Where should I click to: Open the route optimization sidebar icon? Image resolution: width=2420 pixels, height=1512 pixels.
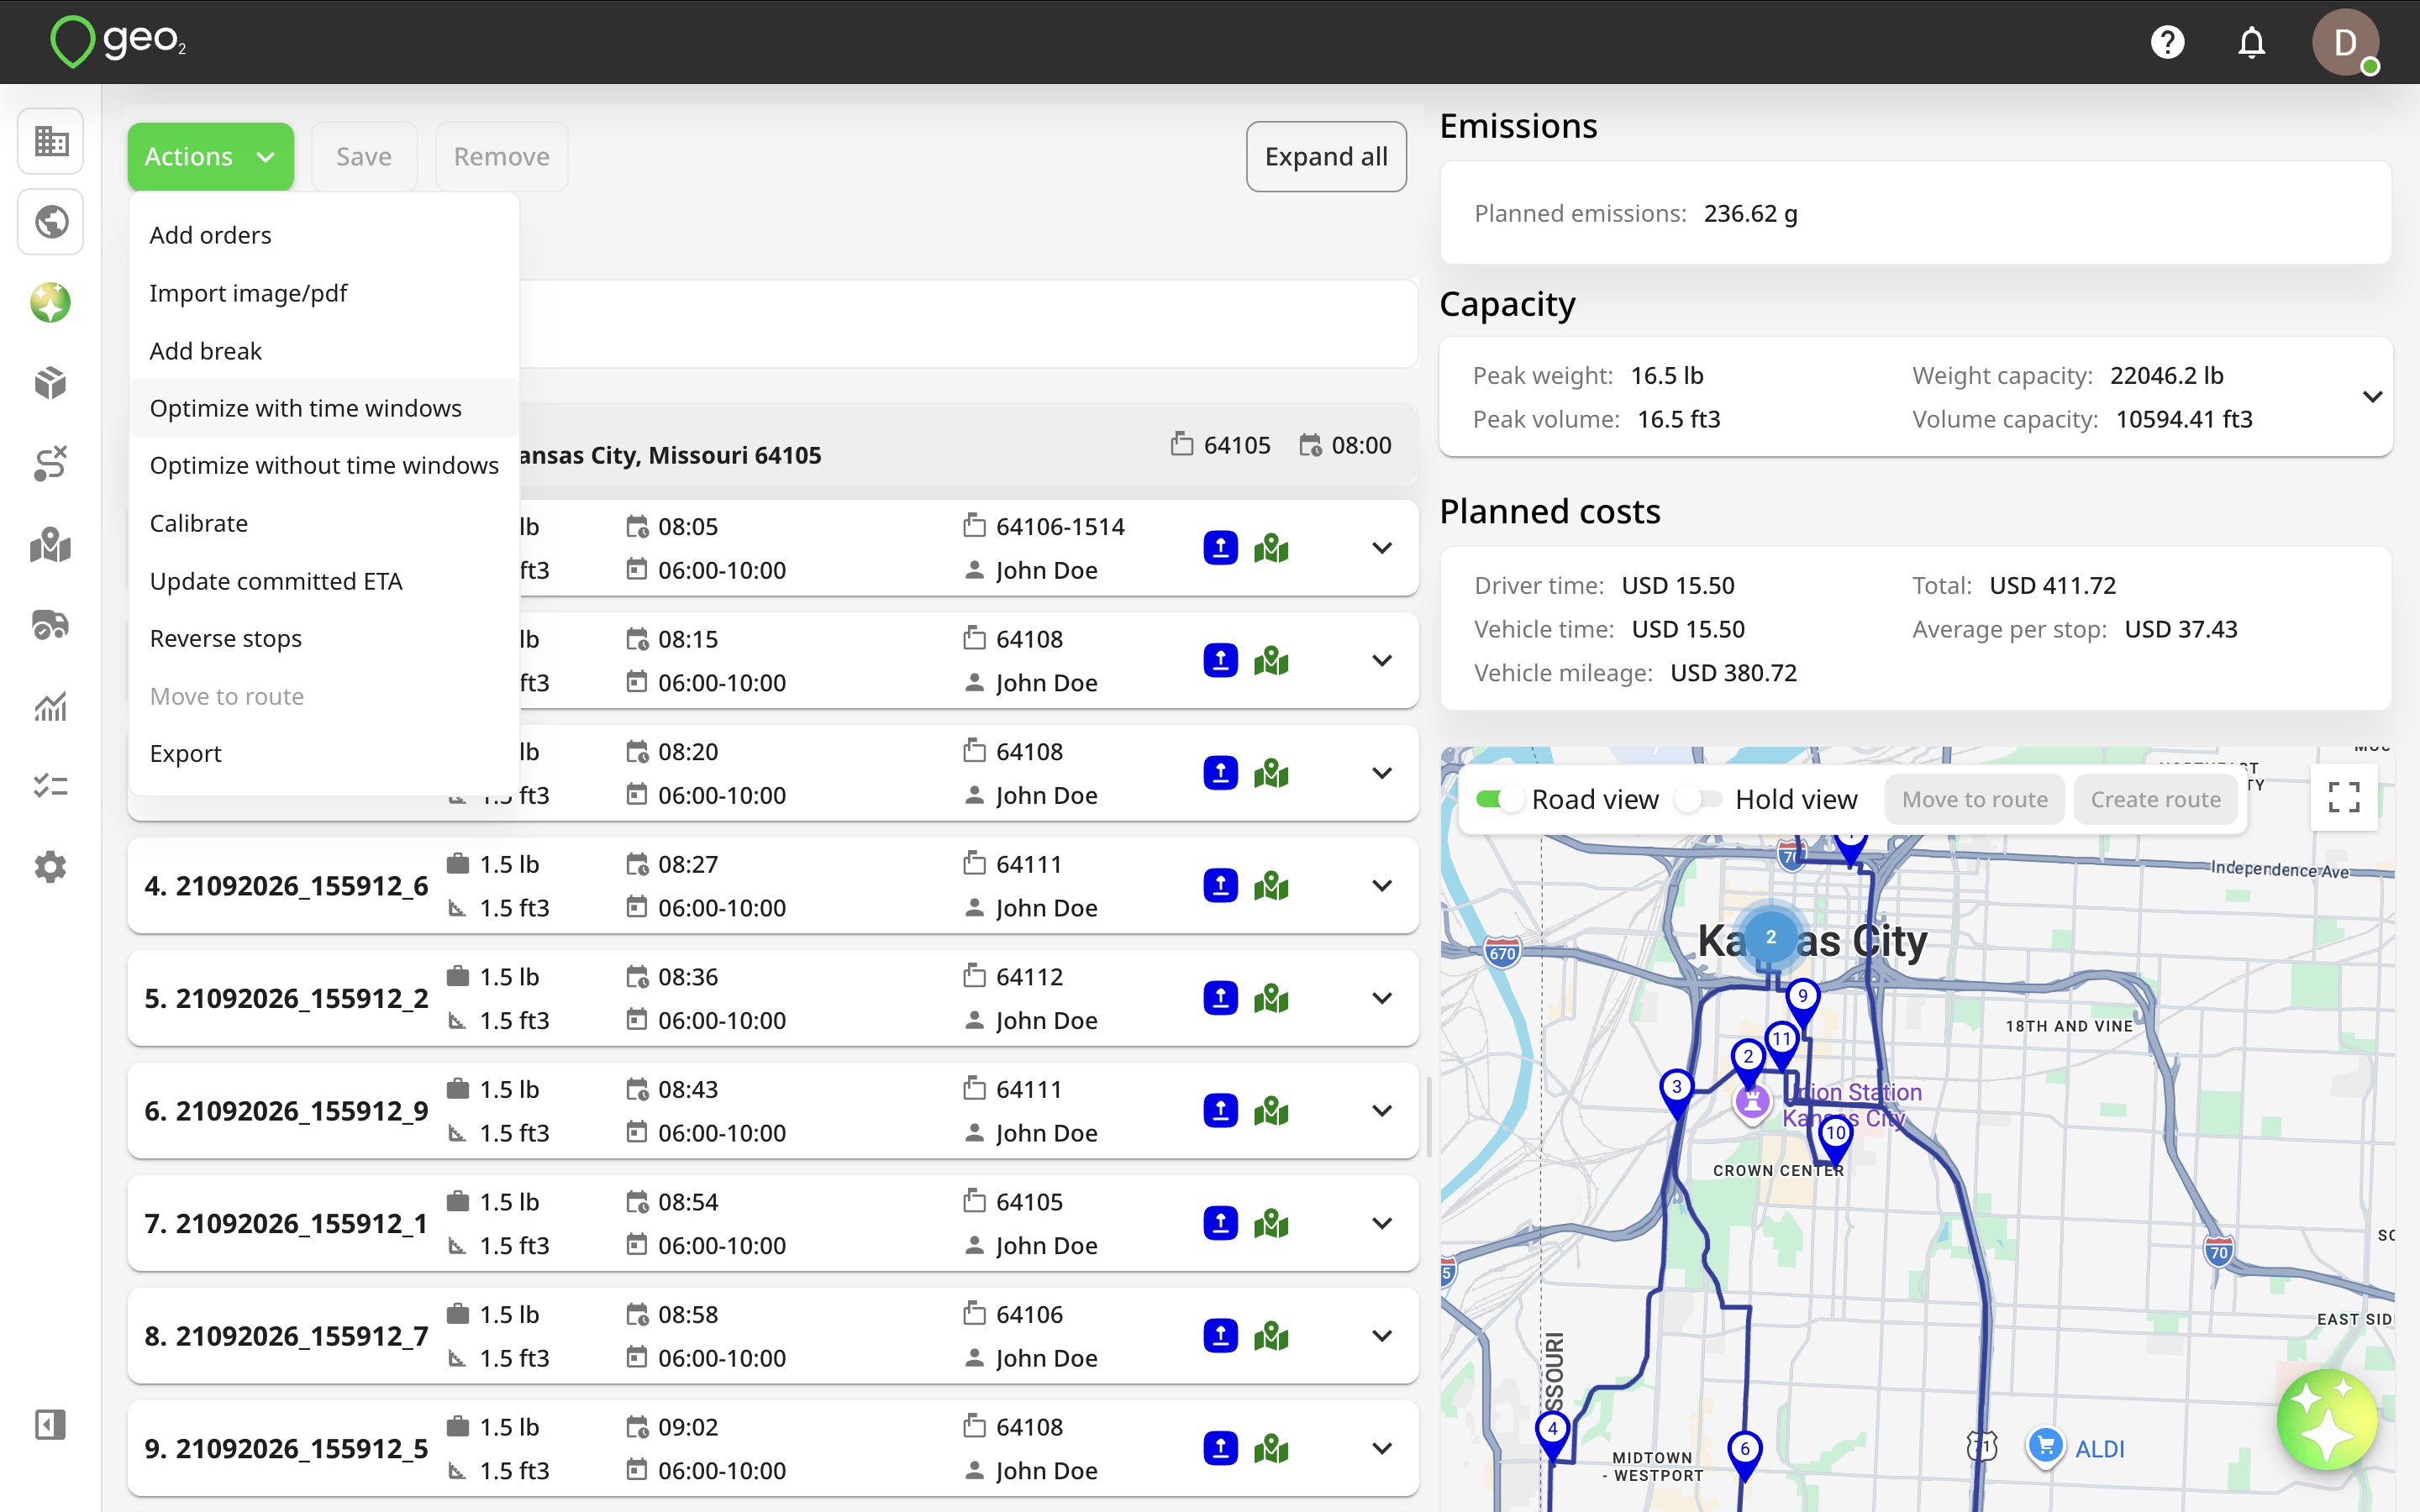click(51, 464)
